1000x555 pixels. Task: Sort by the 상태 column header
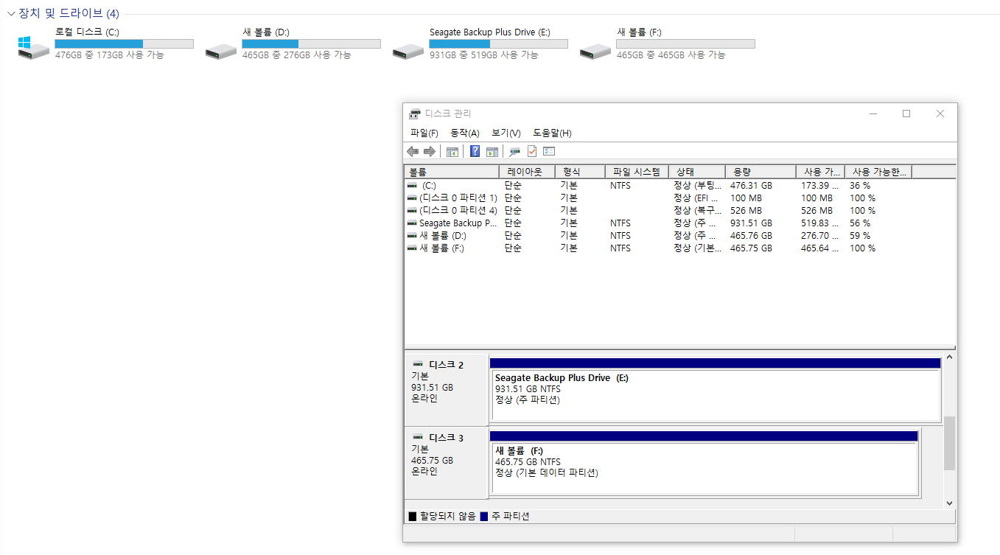click(697, 172)
